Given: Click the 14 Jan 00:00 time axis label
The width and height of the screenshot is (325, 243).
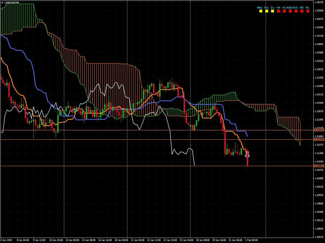Looking at the screenshot, I should point(72,240).
